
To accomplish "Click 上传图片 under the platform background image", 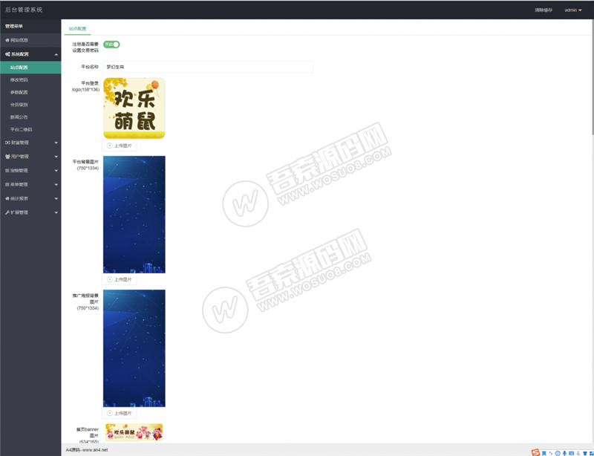I will coord(120,280).
